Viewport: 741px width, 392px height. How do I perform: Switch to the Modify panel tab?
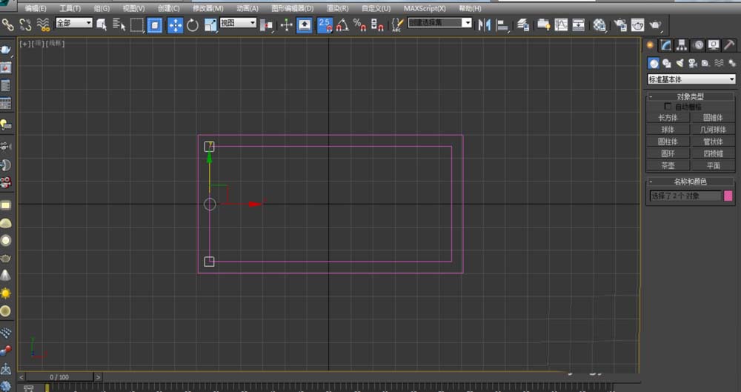[666, 44]
